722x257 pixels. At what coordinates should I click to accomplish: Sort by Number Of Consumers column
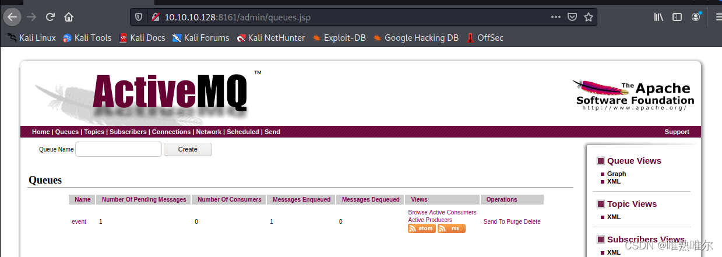[x=230, y=199]
